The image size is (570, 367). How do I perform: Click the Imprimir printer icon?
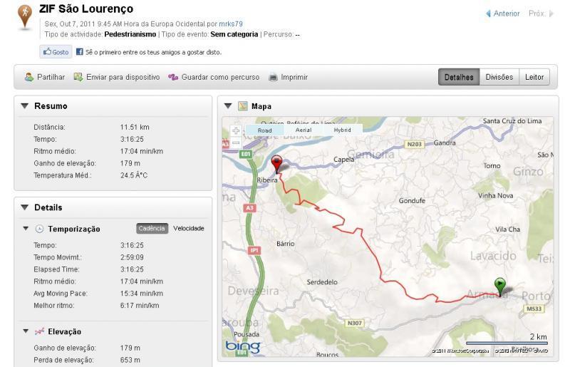pos(273,77)
